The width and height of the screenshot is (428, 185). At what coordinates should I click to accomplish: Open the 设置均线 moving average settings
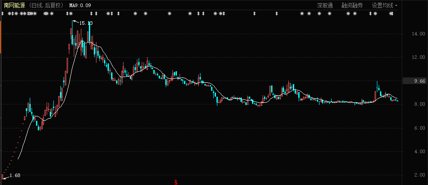tap(383, 5)
